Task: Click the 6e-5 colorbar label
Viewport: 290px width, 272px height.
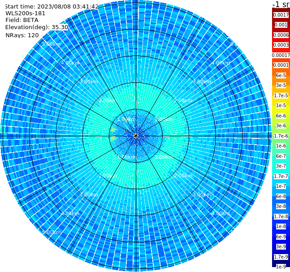Action: (x=281, y=75)
